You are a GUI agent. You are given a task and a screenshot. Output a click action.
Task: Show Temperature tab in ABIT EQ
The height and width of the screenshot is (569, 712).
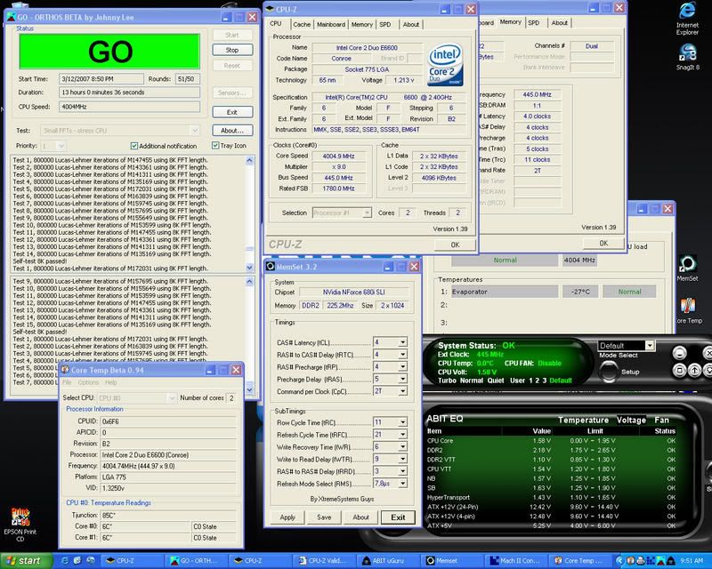(583, 421)
